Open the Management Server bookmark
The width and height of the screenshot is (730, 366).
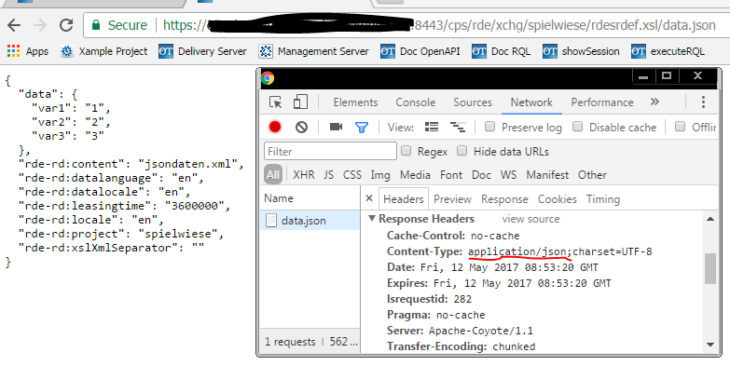(x=314, y=51)
